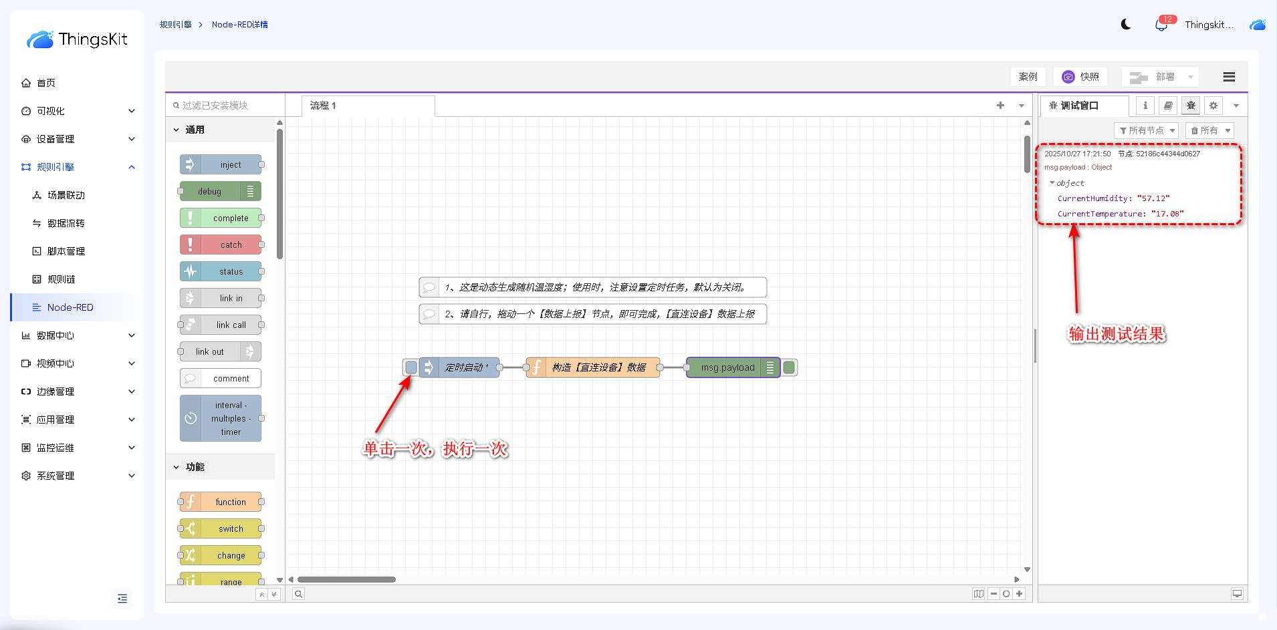Click the 案例 button
Screen dimensions: 1277x630
coord(1028,77)
